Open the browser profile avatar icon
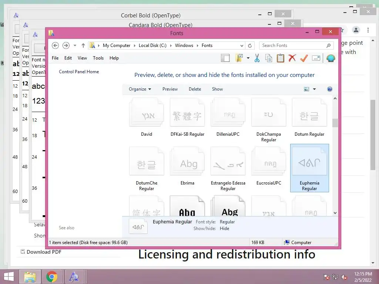 pos(356,30)
